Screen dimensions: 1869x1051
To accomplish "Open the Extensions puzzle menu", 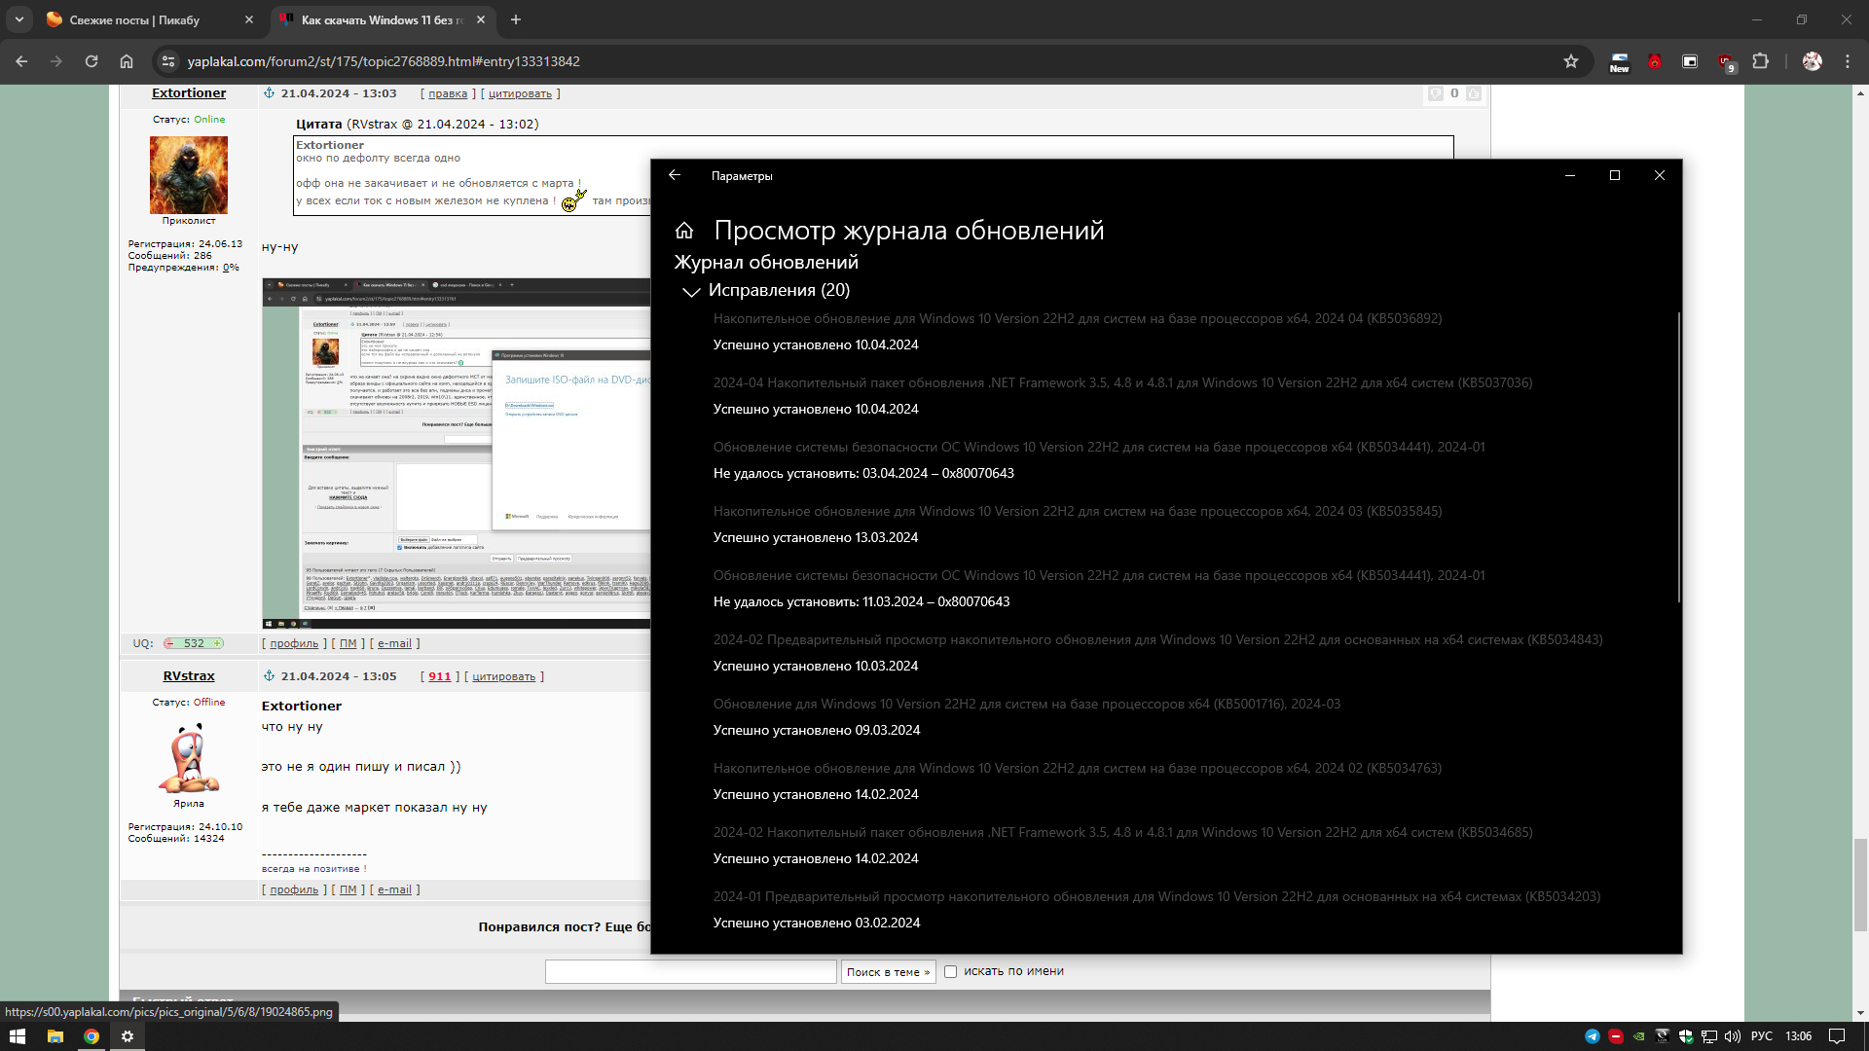I will (1760, 61).
